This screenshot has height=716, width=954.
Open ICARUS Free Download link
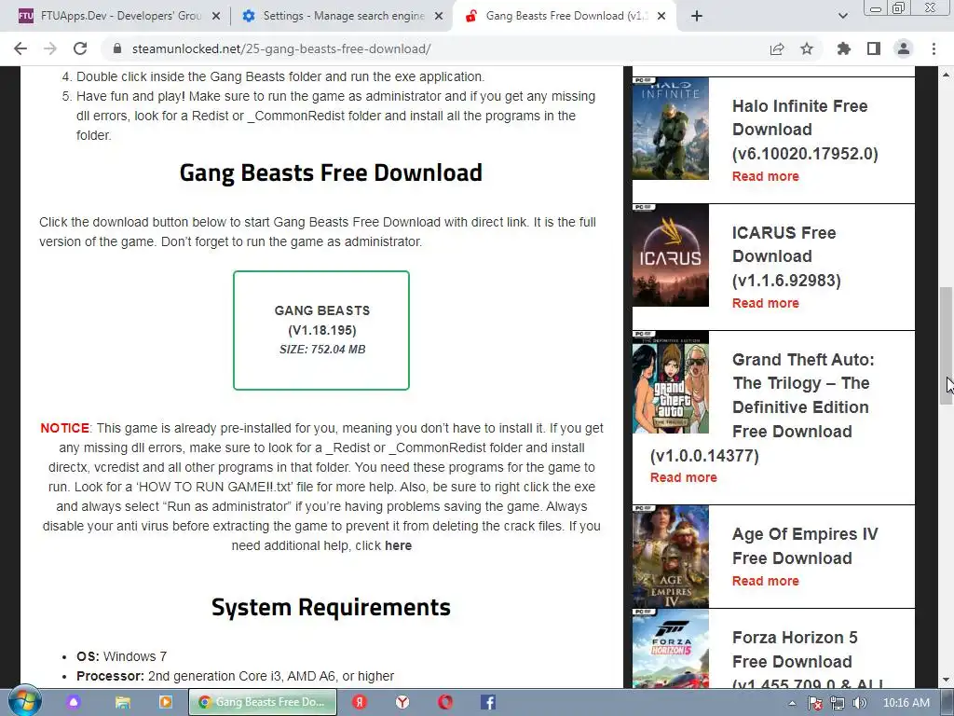(x=786, y=256)
